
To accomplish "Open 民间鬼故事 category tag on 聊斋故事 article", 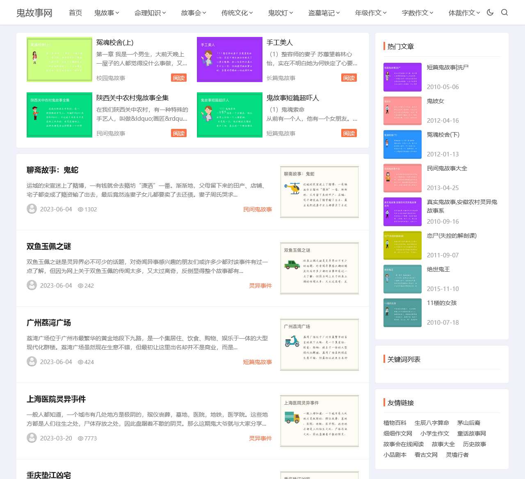I will [x=258, y=209].
